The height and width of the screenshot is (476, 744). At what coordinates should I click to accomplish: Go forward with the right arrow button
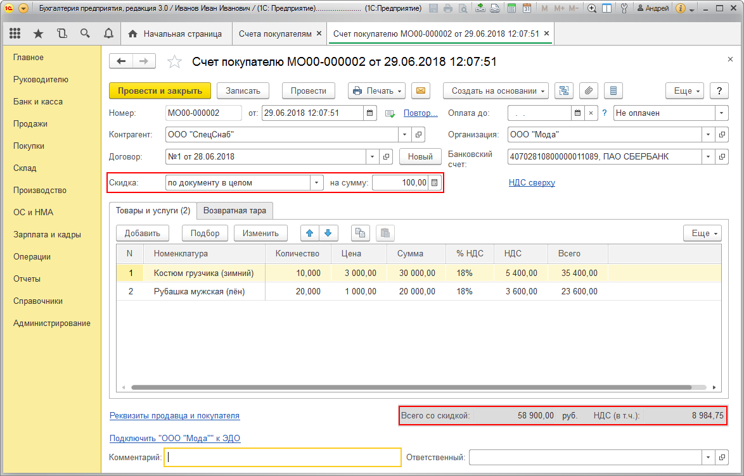pyautogui.click(x=144, y=61)
